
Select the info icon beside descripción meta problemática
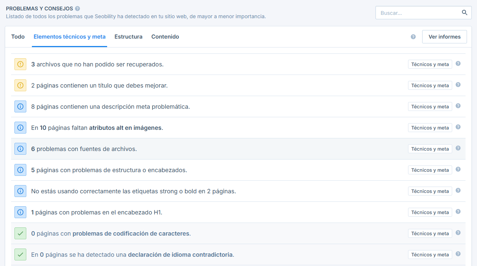click(20, 106)
